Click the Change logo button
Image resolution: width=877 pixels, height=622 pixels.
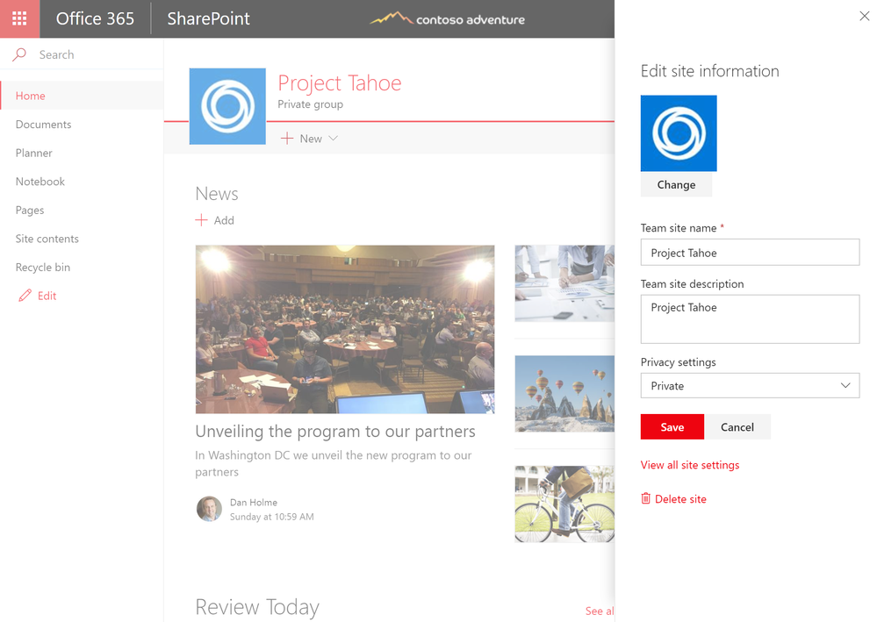(x=676, y=184)
